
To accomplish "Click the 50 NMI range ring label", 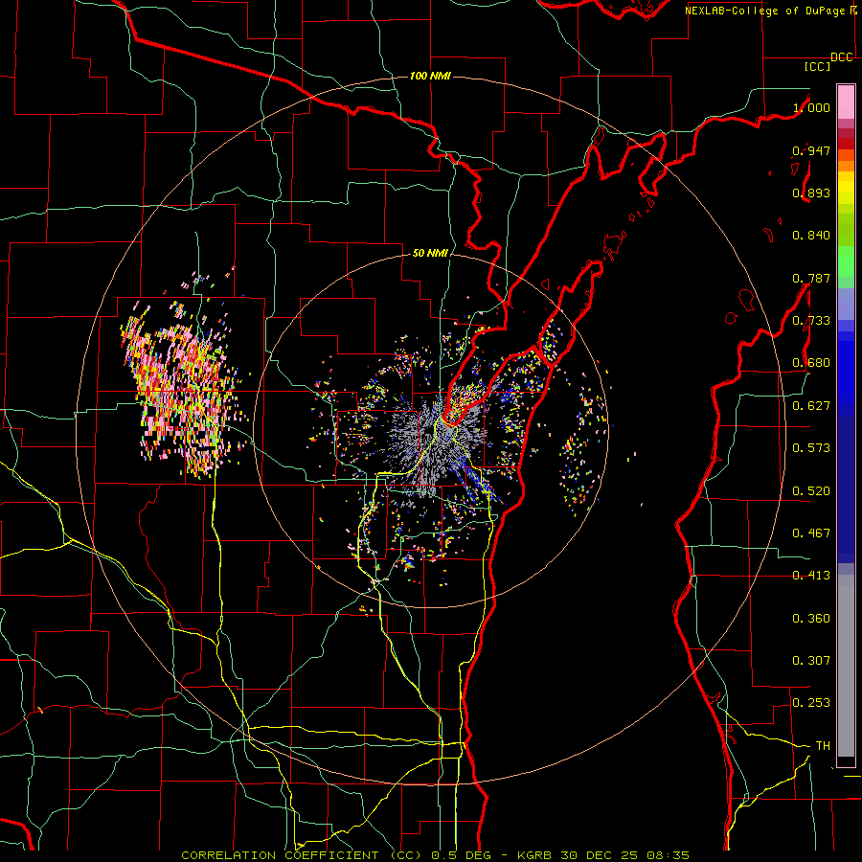I will [x=430, y=254].
